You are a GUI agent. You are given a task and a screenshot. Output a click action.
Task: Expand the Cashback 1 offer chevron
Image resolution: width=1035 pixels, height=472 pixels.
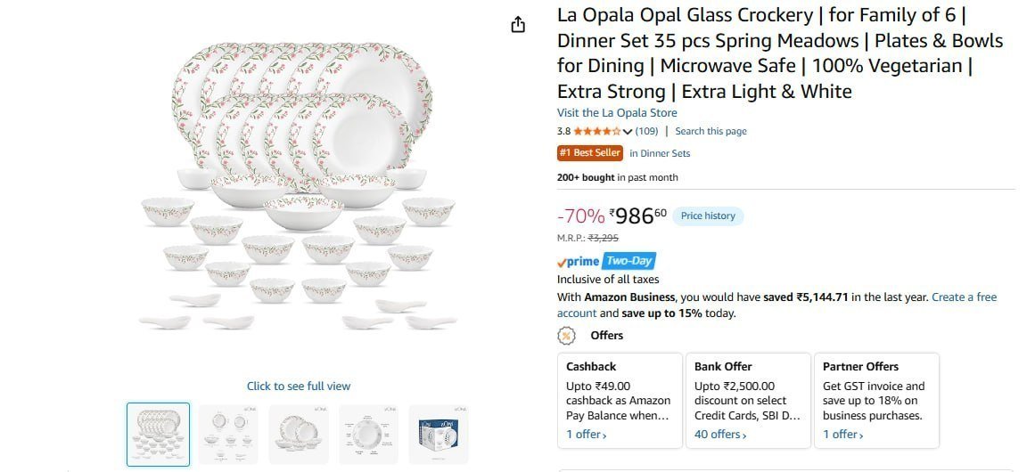[587, 435]
